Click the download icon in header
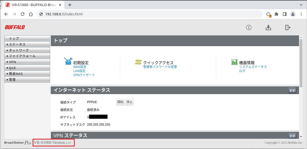 point(268,27)
